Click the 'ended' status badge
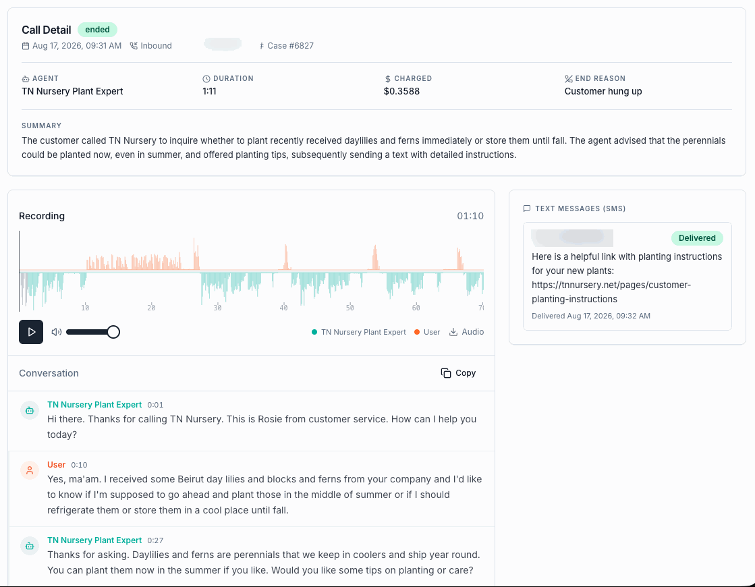Image resolution: width=755 pixels, height=587 pixels. point(97,30)
